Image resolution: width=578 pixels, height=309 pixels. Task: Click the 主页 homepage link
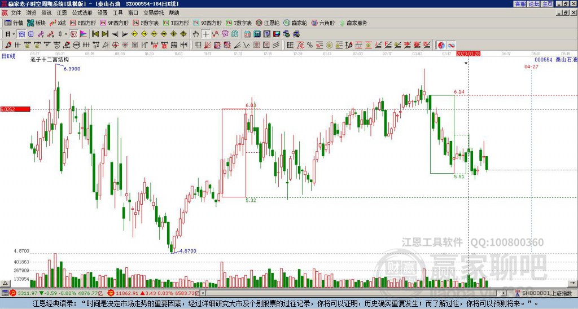pyautogui.click(x=548, y=4)
